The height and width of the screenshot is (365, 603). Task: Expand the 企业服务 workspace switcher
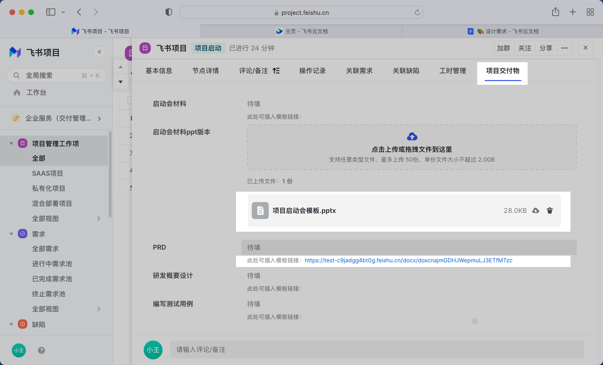[x=99, y=119]
